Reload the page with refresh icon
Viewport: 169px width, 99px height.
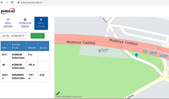12,2
